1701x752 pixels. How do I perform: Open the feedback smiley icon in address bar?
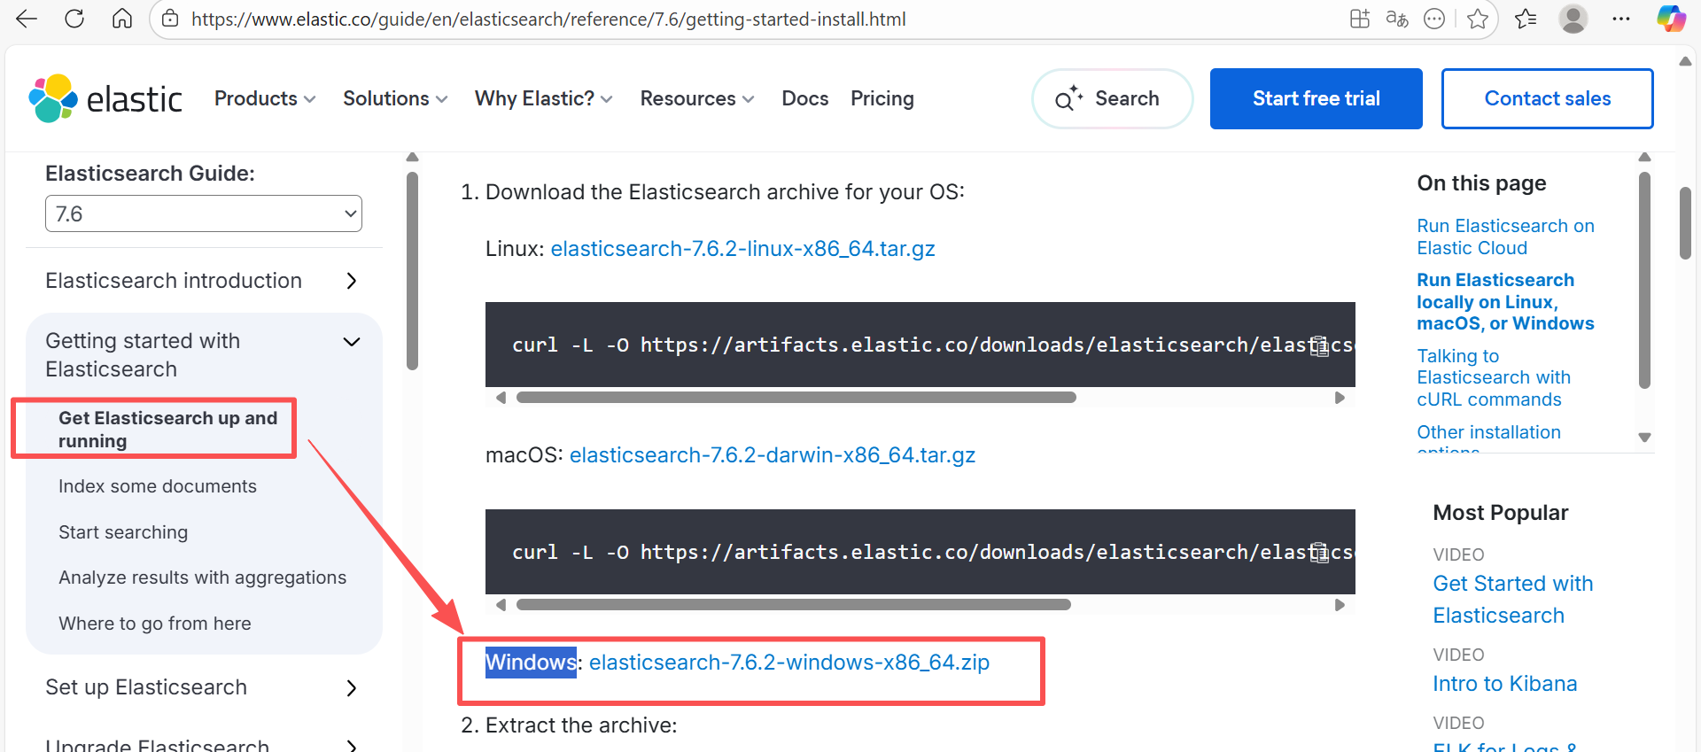click(x=1434, y=19)
